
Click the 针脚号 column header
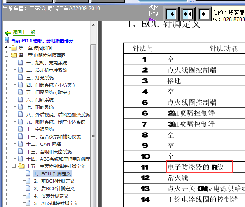pyautogui.click(x=143, y=48)
